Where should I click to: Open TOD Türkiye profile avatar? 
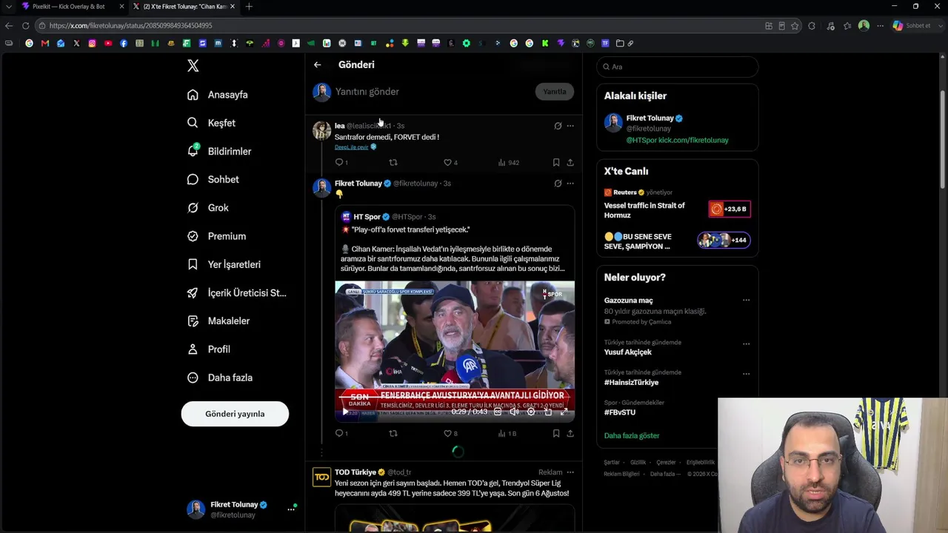click(321, 477)
